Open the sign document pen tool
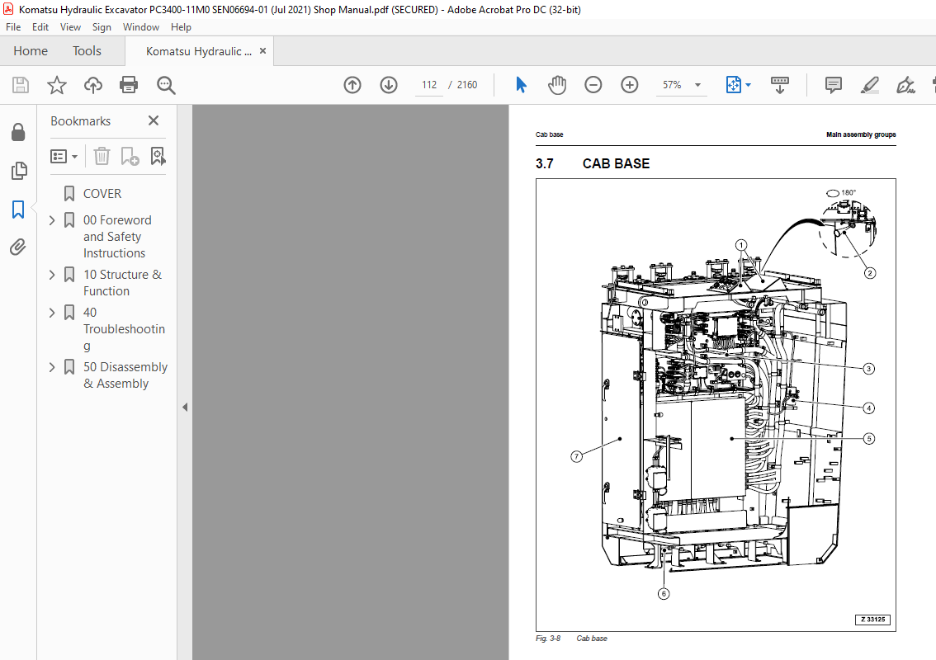936x660 pixels. 905,85
